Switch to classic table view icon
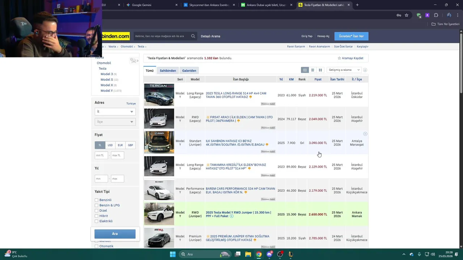The width and height of the screenshot is (463, 260). pos(305,70)
